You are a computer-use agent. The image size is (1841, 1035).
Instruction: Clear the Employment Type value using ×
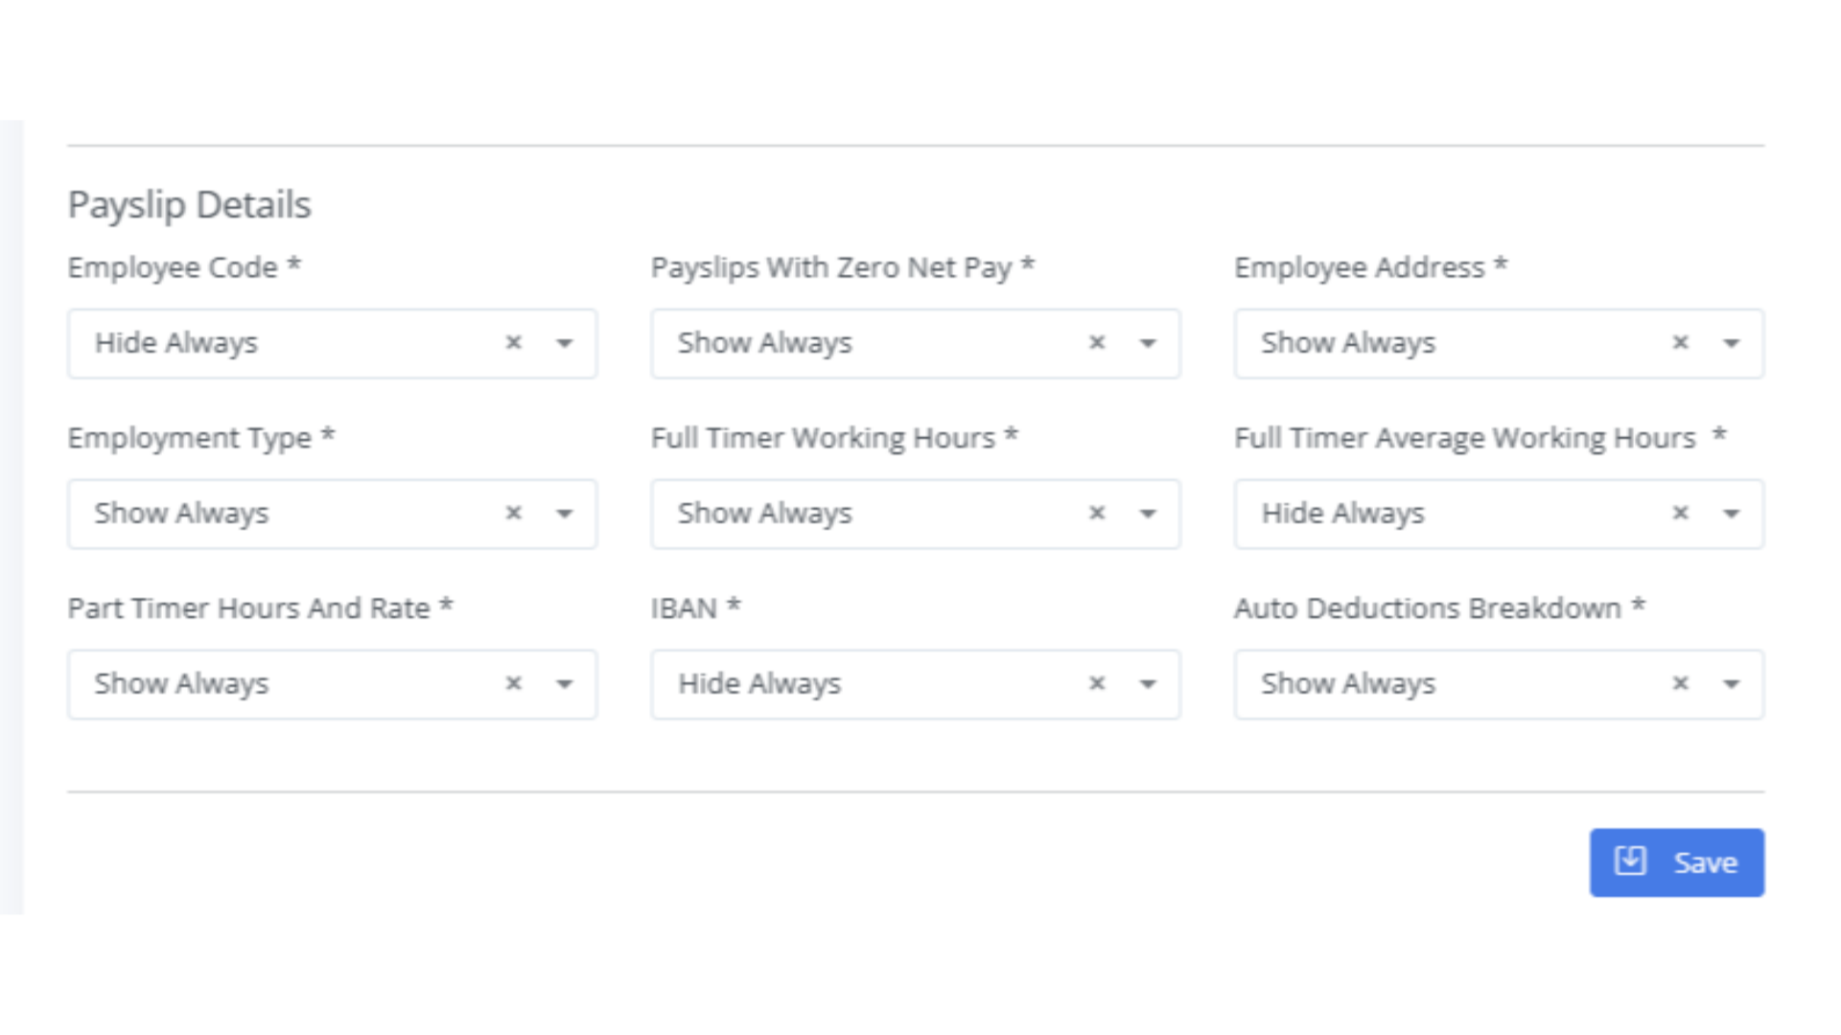click(514, 513)
